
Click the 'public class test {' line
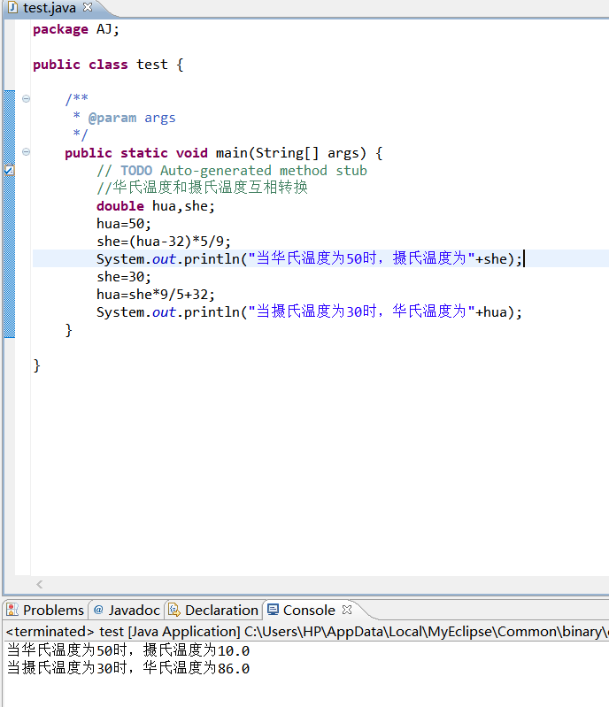click(108, 65)
